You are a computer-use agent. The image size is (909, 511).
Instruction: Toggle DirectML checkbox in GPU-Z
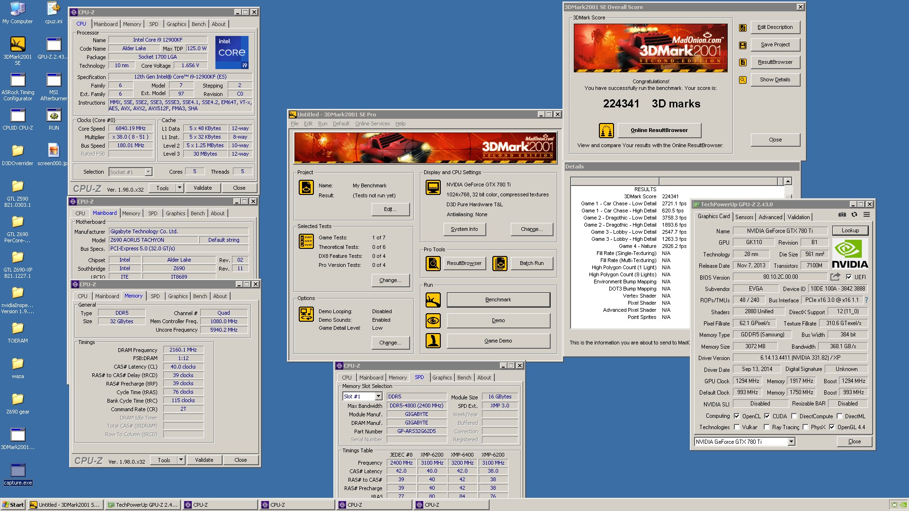click(839, 416)
